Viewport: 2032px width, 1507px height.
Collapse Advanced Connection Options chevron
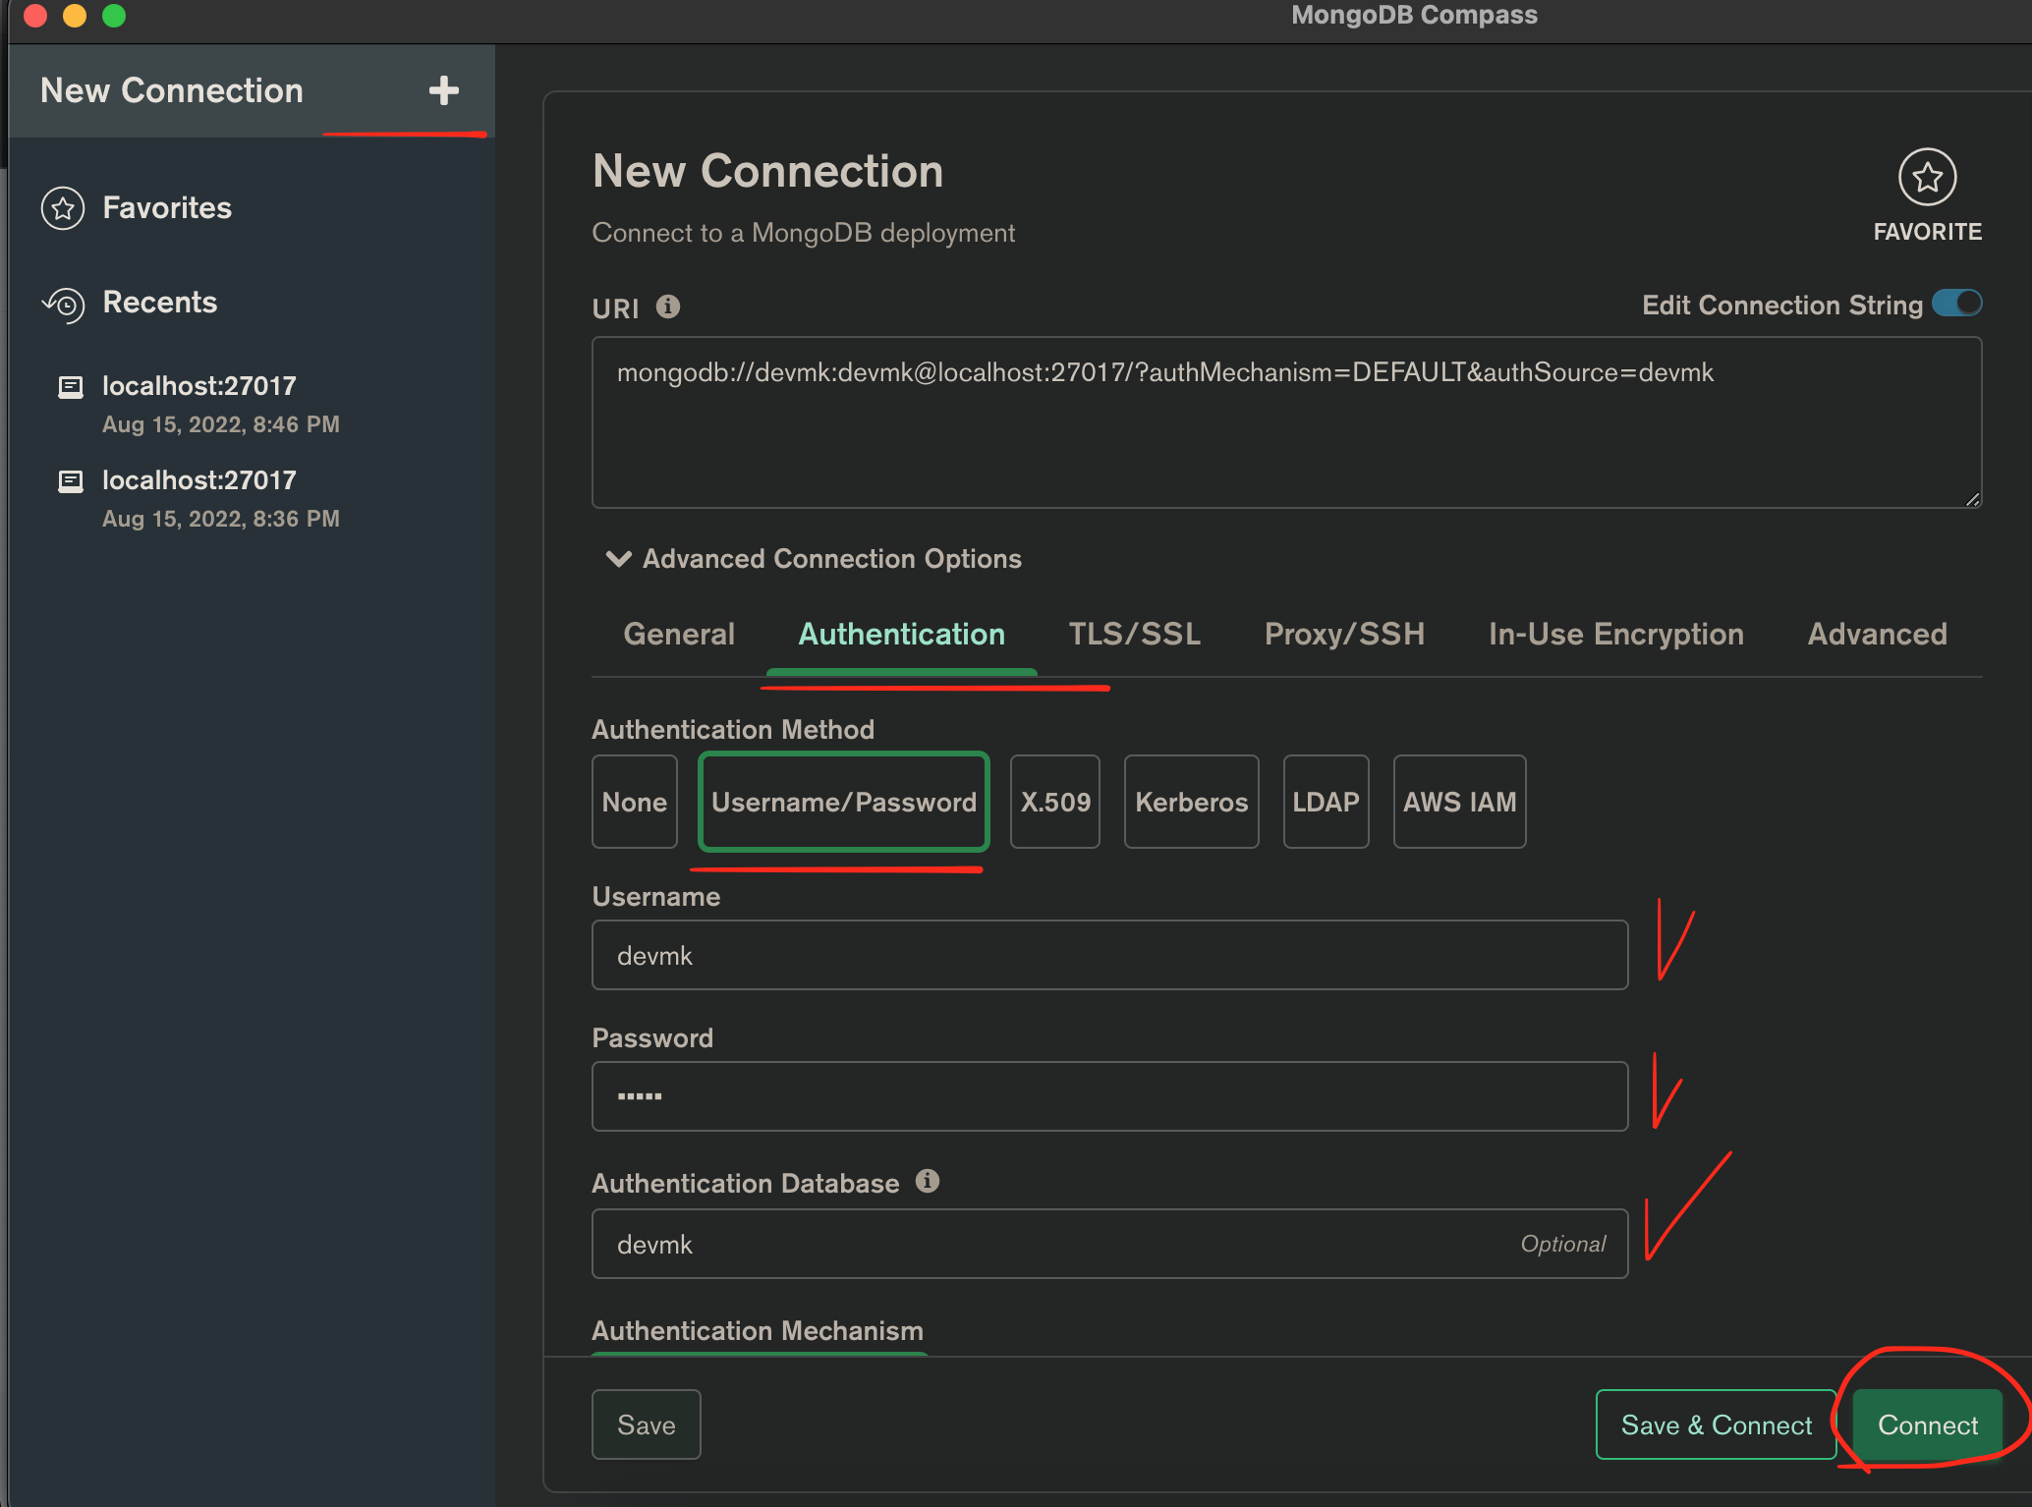point(618,559)
